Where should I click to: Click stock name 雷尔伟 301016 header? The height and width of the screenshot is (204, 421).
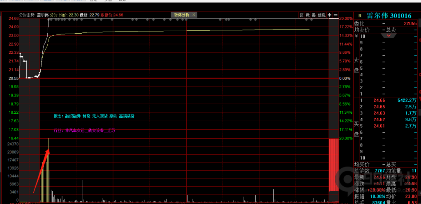(x=389, y=16)
